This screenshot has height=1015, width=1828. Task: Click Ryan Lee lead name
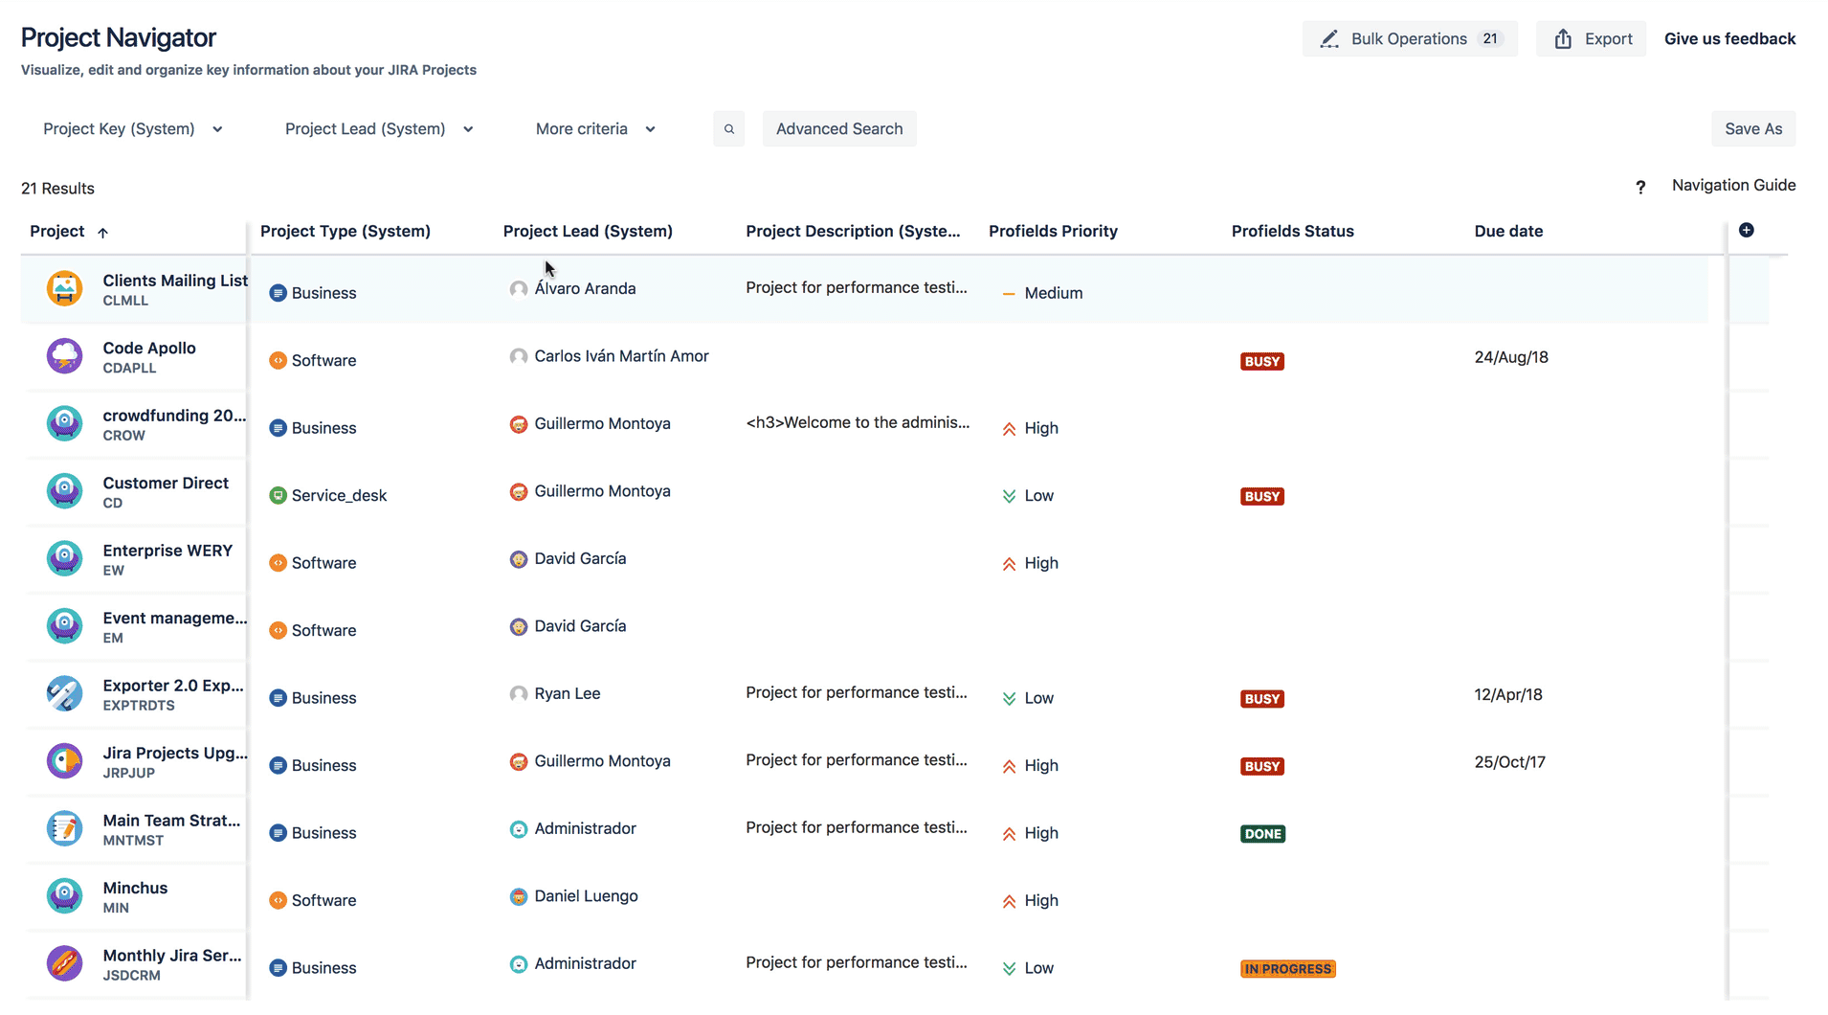pos(568,694)
